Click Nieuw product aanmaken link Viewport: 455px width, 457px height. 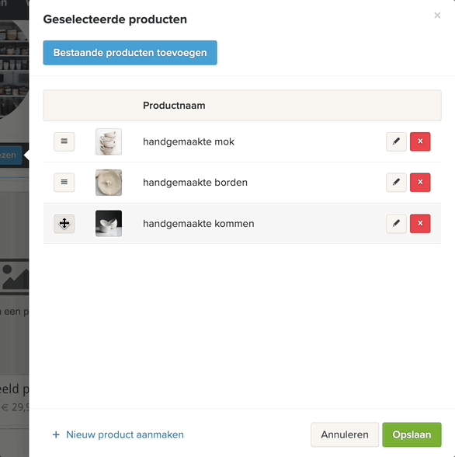point(125,434)
